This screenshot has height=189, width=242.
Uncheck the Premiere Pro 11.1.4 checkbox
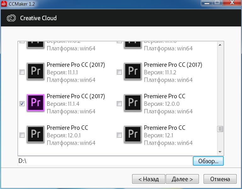click(x=22, y=104)
